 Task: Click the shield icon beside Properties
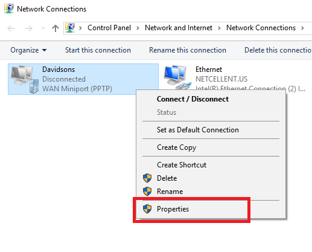(x=147, y=209)
